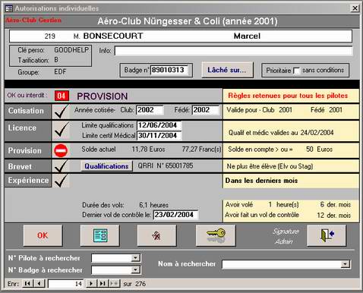
Task: Go to the previous record
Action: pos(39,283)
